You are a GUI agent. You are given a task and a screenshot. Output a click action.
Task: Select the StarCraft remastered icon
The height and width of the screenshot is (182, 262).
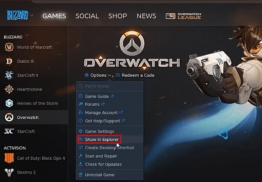(9, 132)
